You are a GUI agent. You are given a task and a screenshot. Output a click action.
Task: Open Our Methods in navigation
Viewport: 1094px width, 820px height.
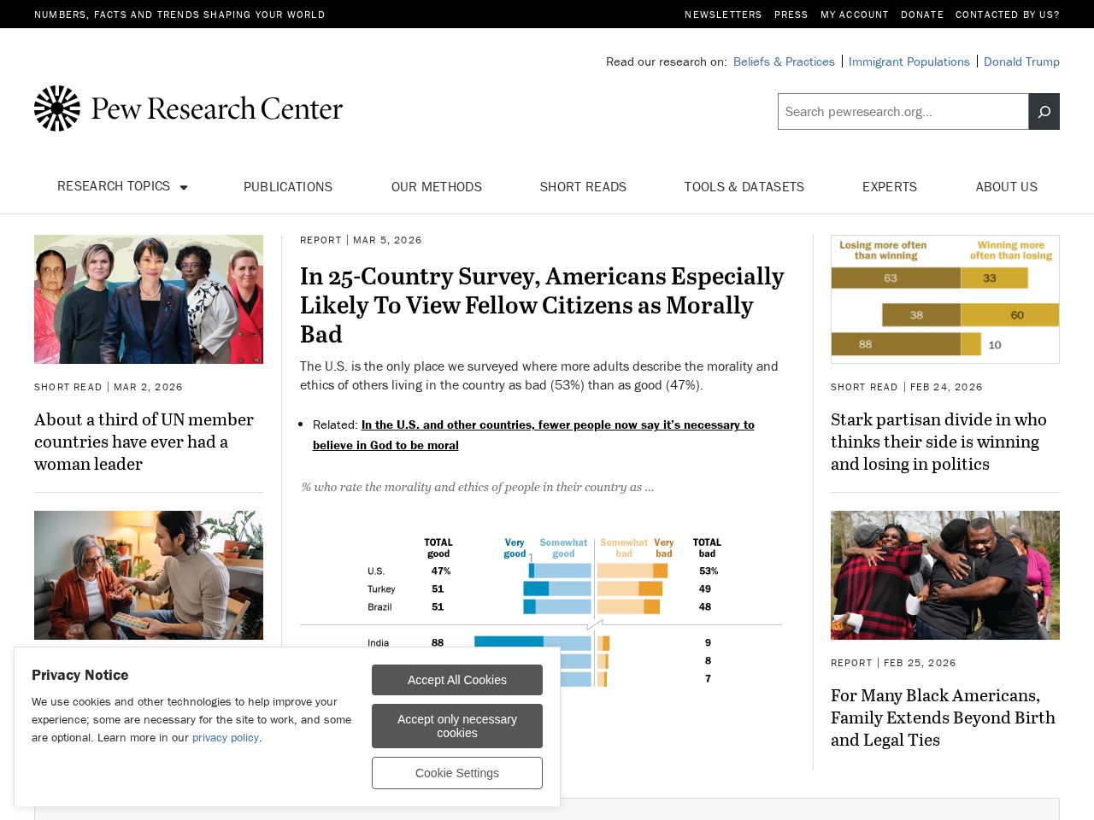click(437, 187)
